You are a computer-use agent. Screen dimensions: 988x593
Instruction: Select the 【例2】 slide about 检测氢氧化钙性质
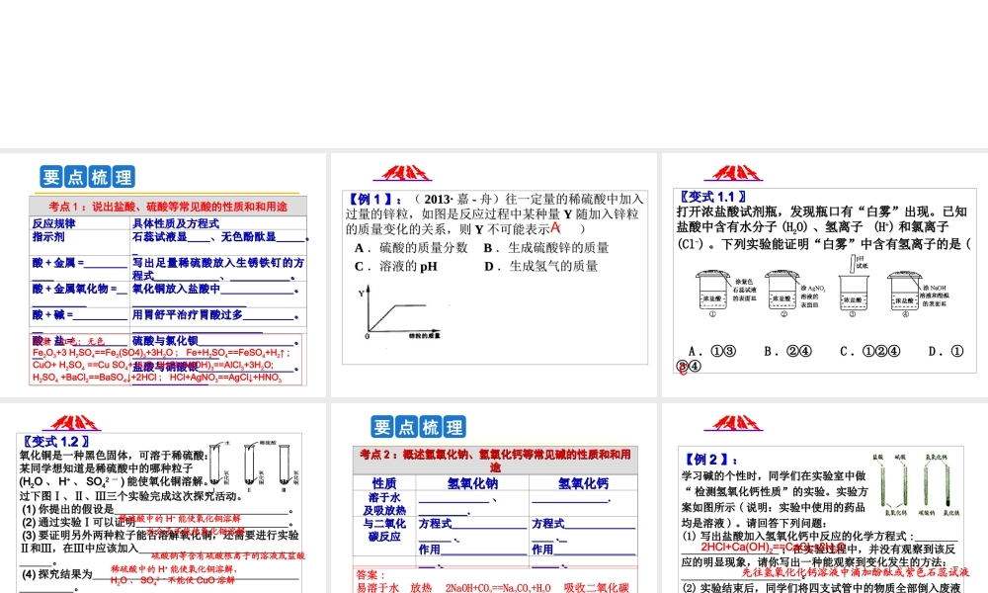pyautogui.click(x=825, y=498)
